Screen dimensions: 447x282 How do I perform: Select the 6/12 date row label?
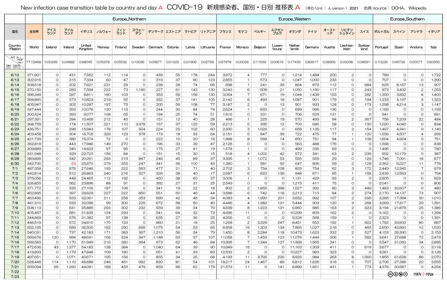click(x=15, y=75)
